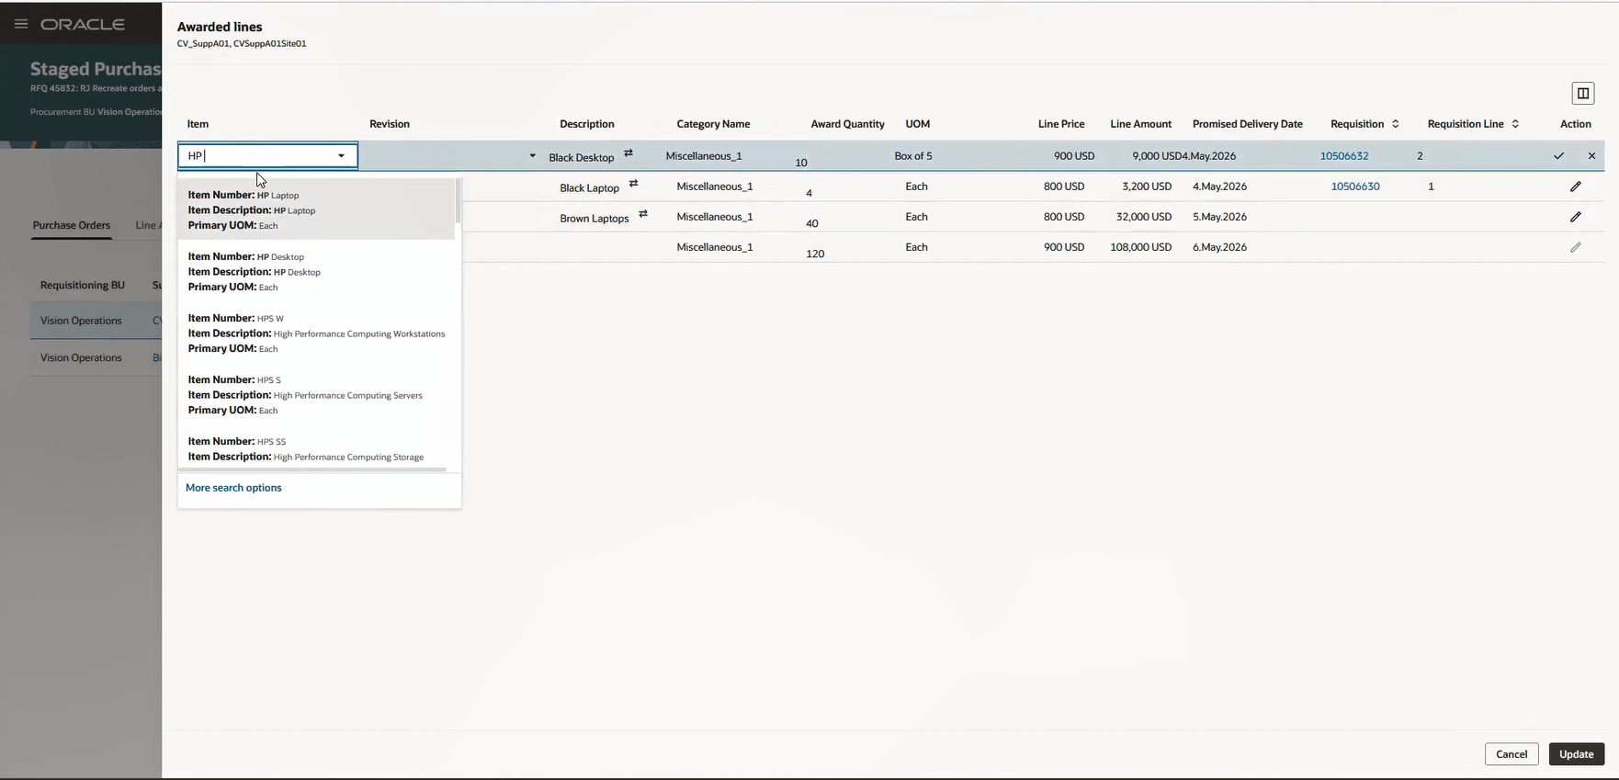Image resolution: width=1619 pixels, height=780 pixels.
Task: Click the Line Price column header
Action: [1061, 124]
